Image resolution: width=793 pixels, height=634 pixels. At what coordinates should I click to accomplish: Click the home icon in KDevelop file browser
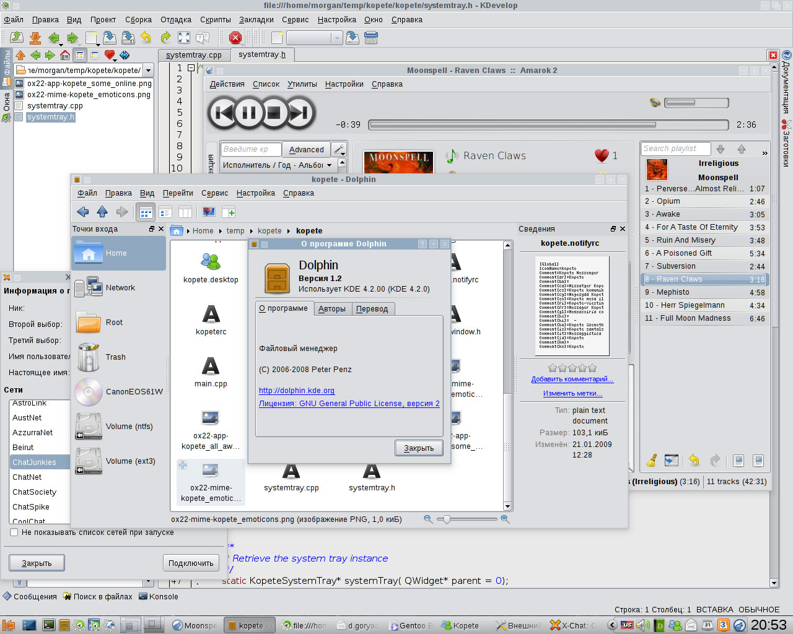pos(65,55)
